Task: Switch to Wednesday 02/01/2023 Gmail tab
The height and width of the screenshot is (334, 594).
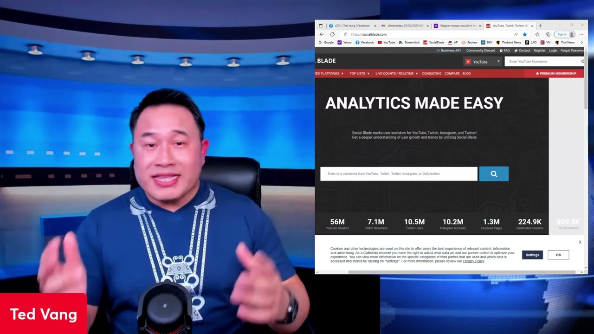Action: [405, 26]
